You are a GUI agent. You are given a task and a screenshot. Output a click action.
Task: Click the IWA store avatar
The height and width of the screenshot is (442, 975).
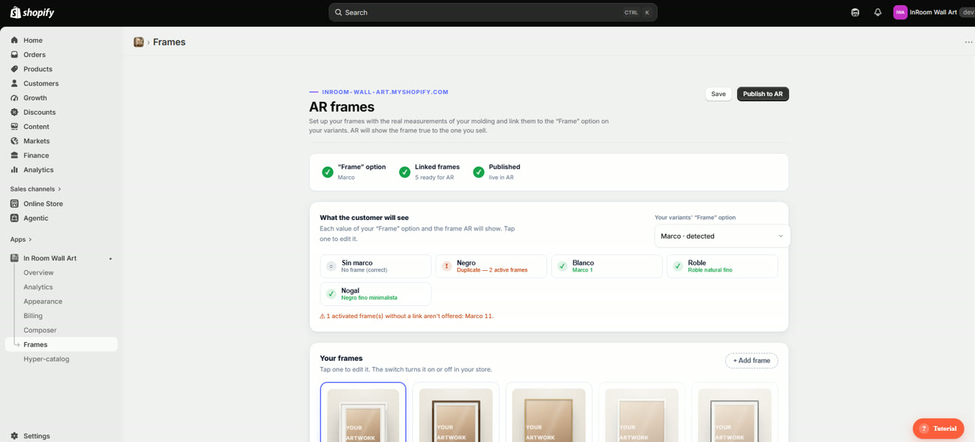click(900, 12)
